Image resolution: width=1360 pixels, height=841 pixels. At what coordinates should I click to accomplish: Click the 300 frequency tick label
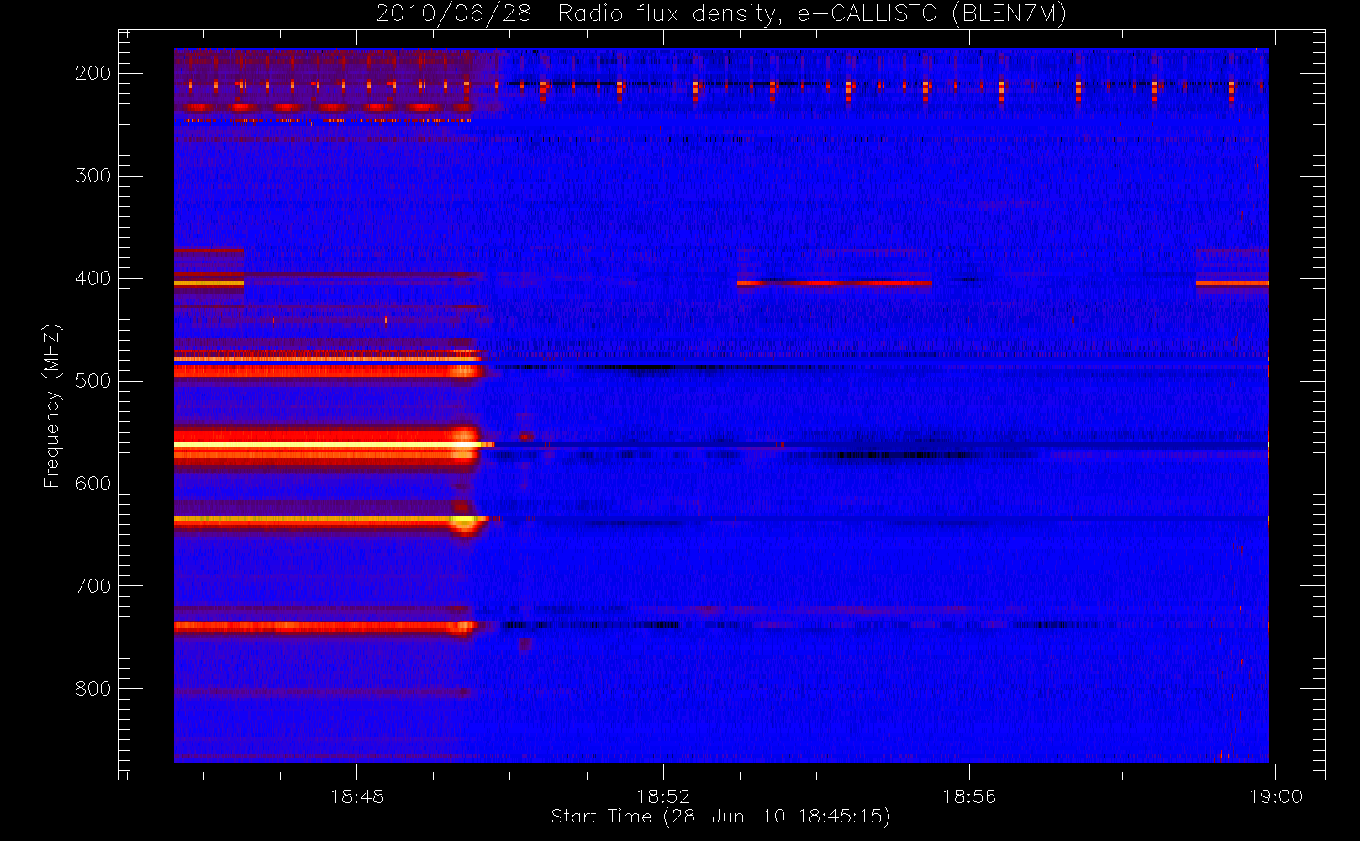tap(92, 176)
